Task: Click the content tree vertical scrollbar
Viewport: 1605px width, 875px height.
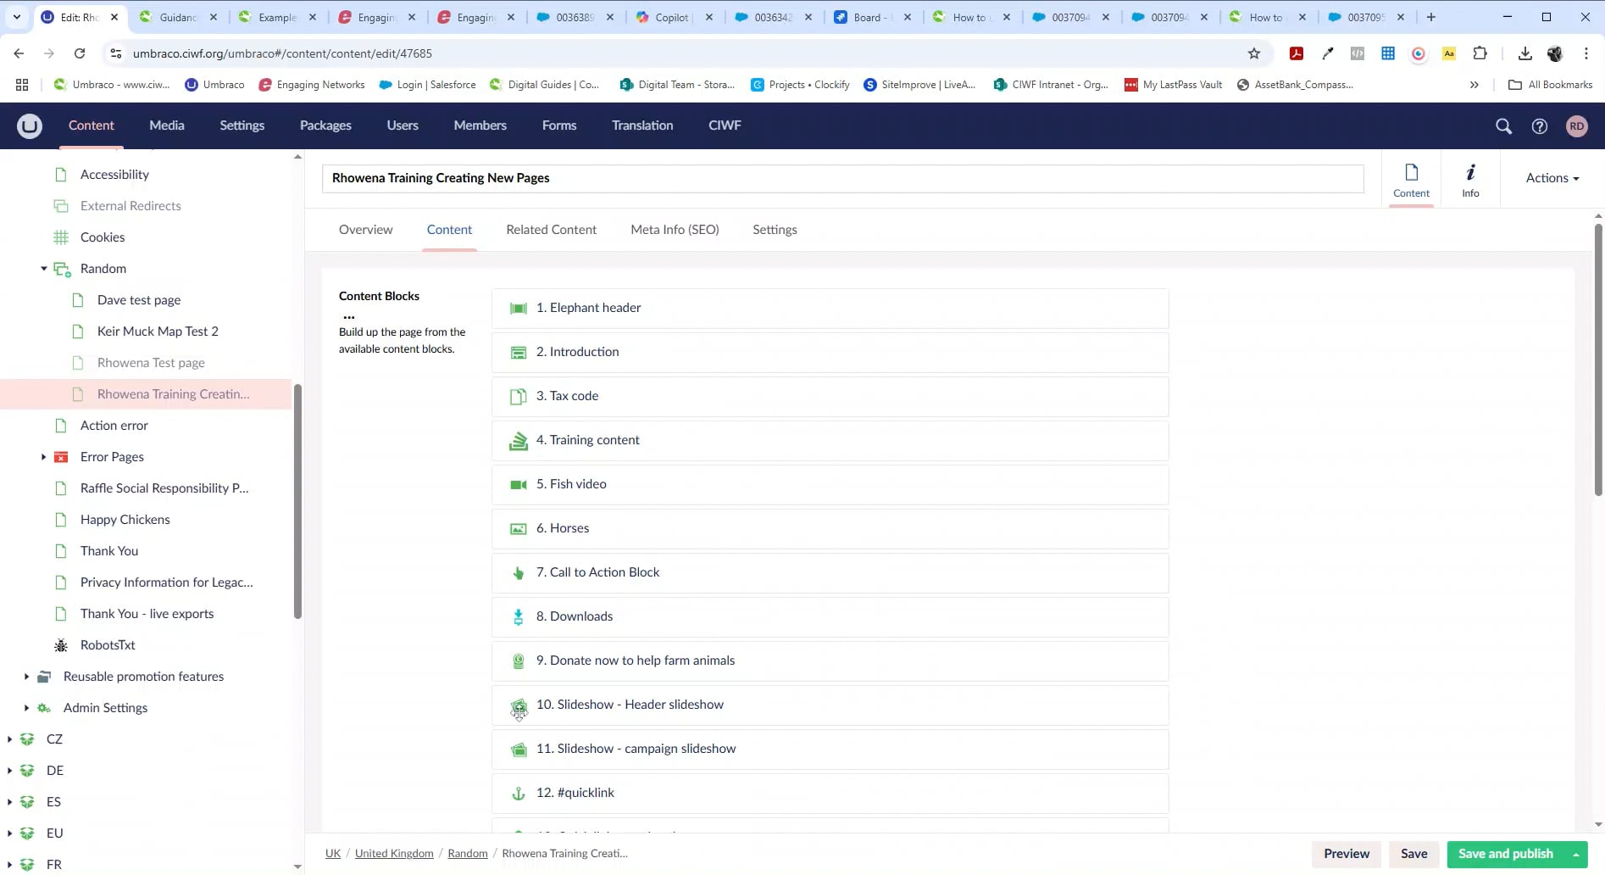Action: coord(297,501)
